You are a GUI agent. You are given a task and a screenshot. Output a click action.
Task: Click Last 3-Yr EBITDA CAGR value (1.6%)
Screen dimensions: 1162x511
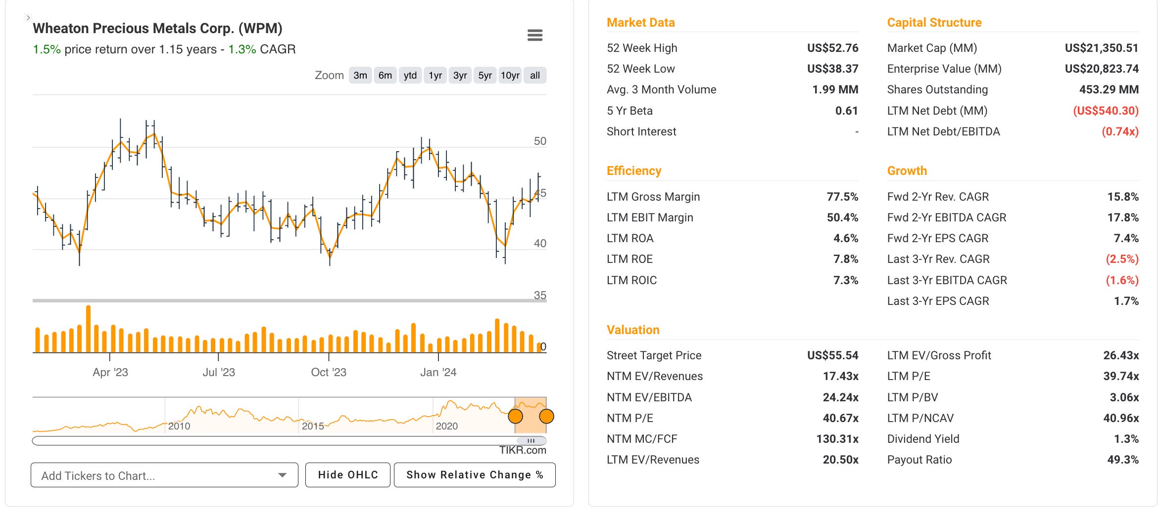tap(1122, 280)
